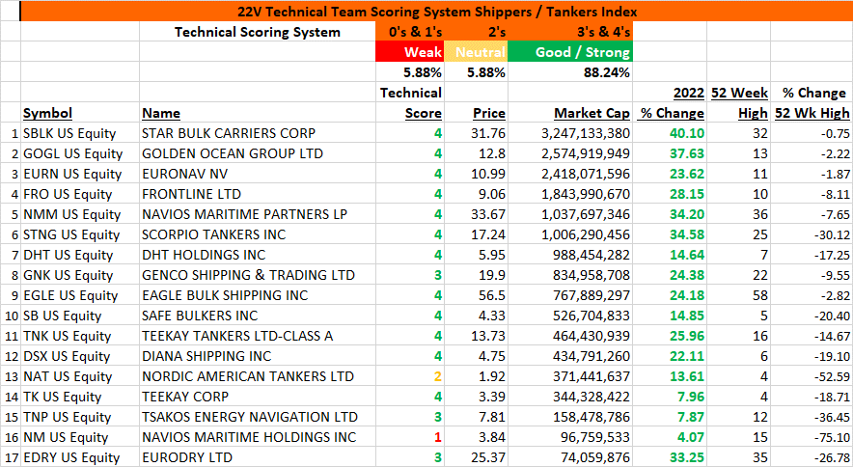Select the red Weak legend cell
Screen dimensions: 853x467
[410, 52]
